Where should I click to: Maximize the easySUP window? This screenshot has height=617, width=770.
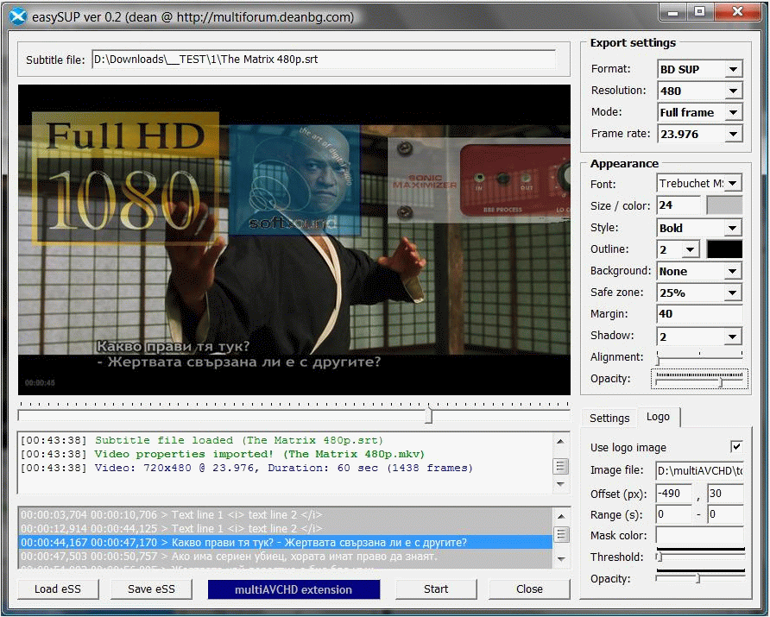pyautogui.click(x=700, y=12)
